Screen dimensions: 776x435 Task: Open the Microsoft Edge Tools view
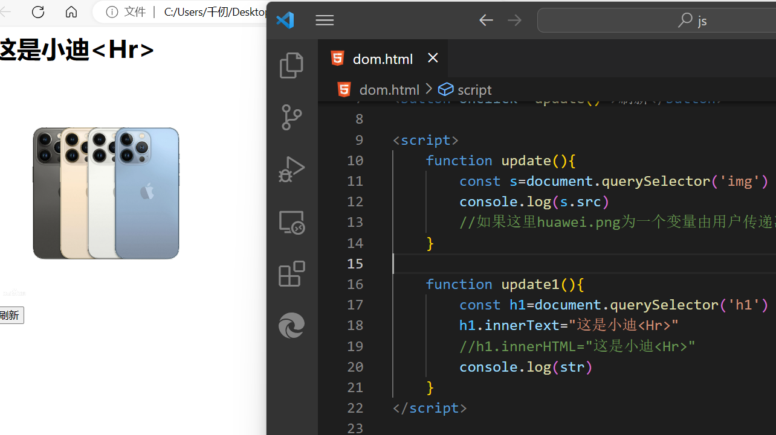(x=291, y=326)
